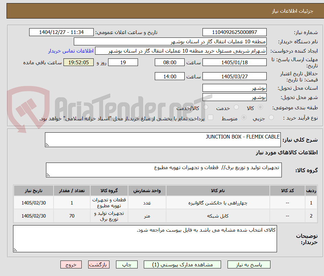
Task: Select the متوسط purchase type radio
Action: (244, 118)
